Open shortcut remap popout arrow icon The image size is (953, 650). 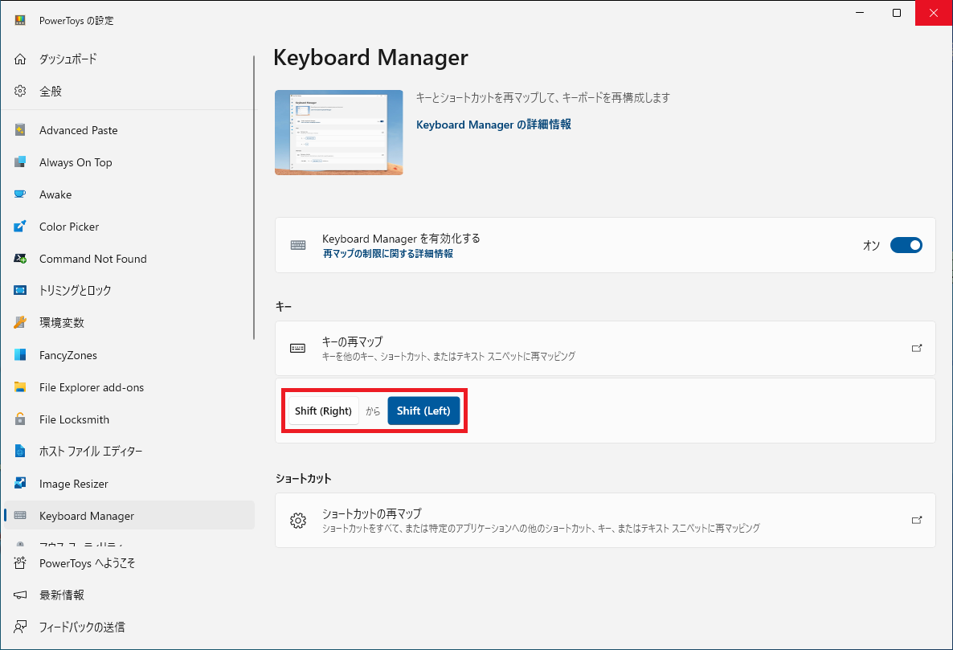[917, 520]
